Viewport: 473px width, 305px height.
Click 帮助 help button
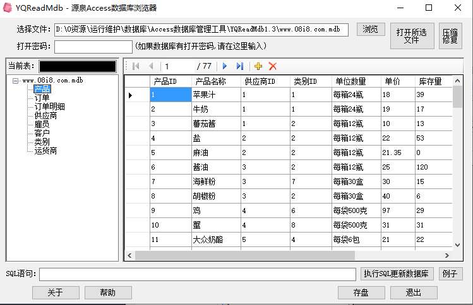tap(108, 292)
